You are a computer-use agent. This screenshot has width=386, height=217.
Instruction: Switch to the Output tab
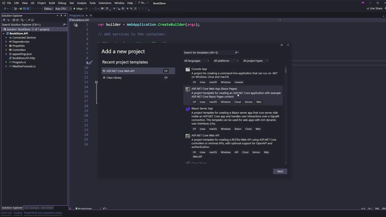click(x=18, y=213)
